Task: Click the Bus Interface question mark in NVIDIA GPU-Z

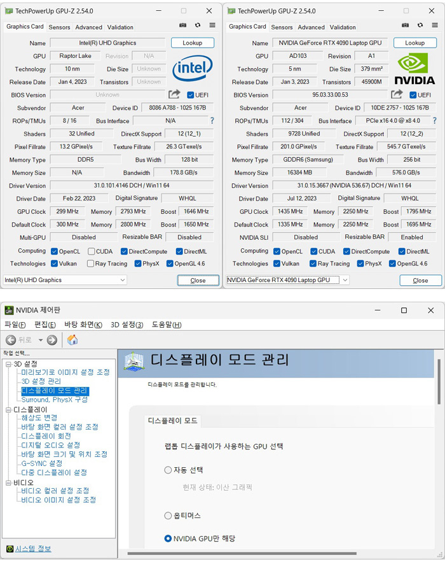Action: pos(435,120)
